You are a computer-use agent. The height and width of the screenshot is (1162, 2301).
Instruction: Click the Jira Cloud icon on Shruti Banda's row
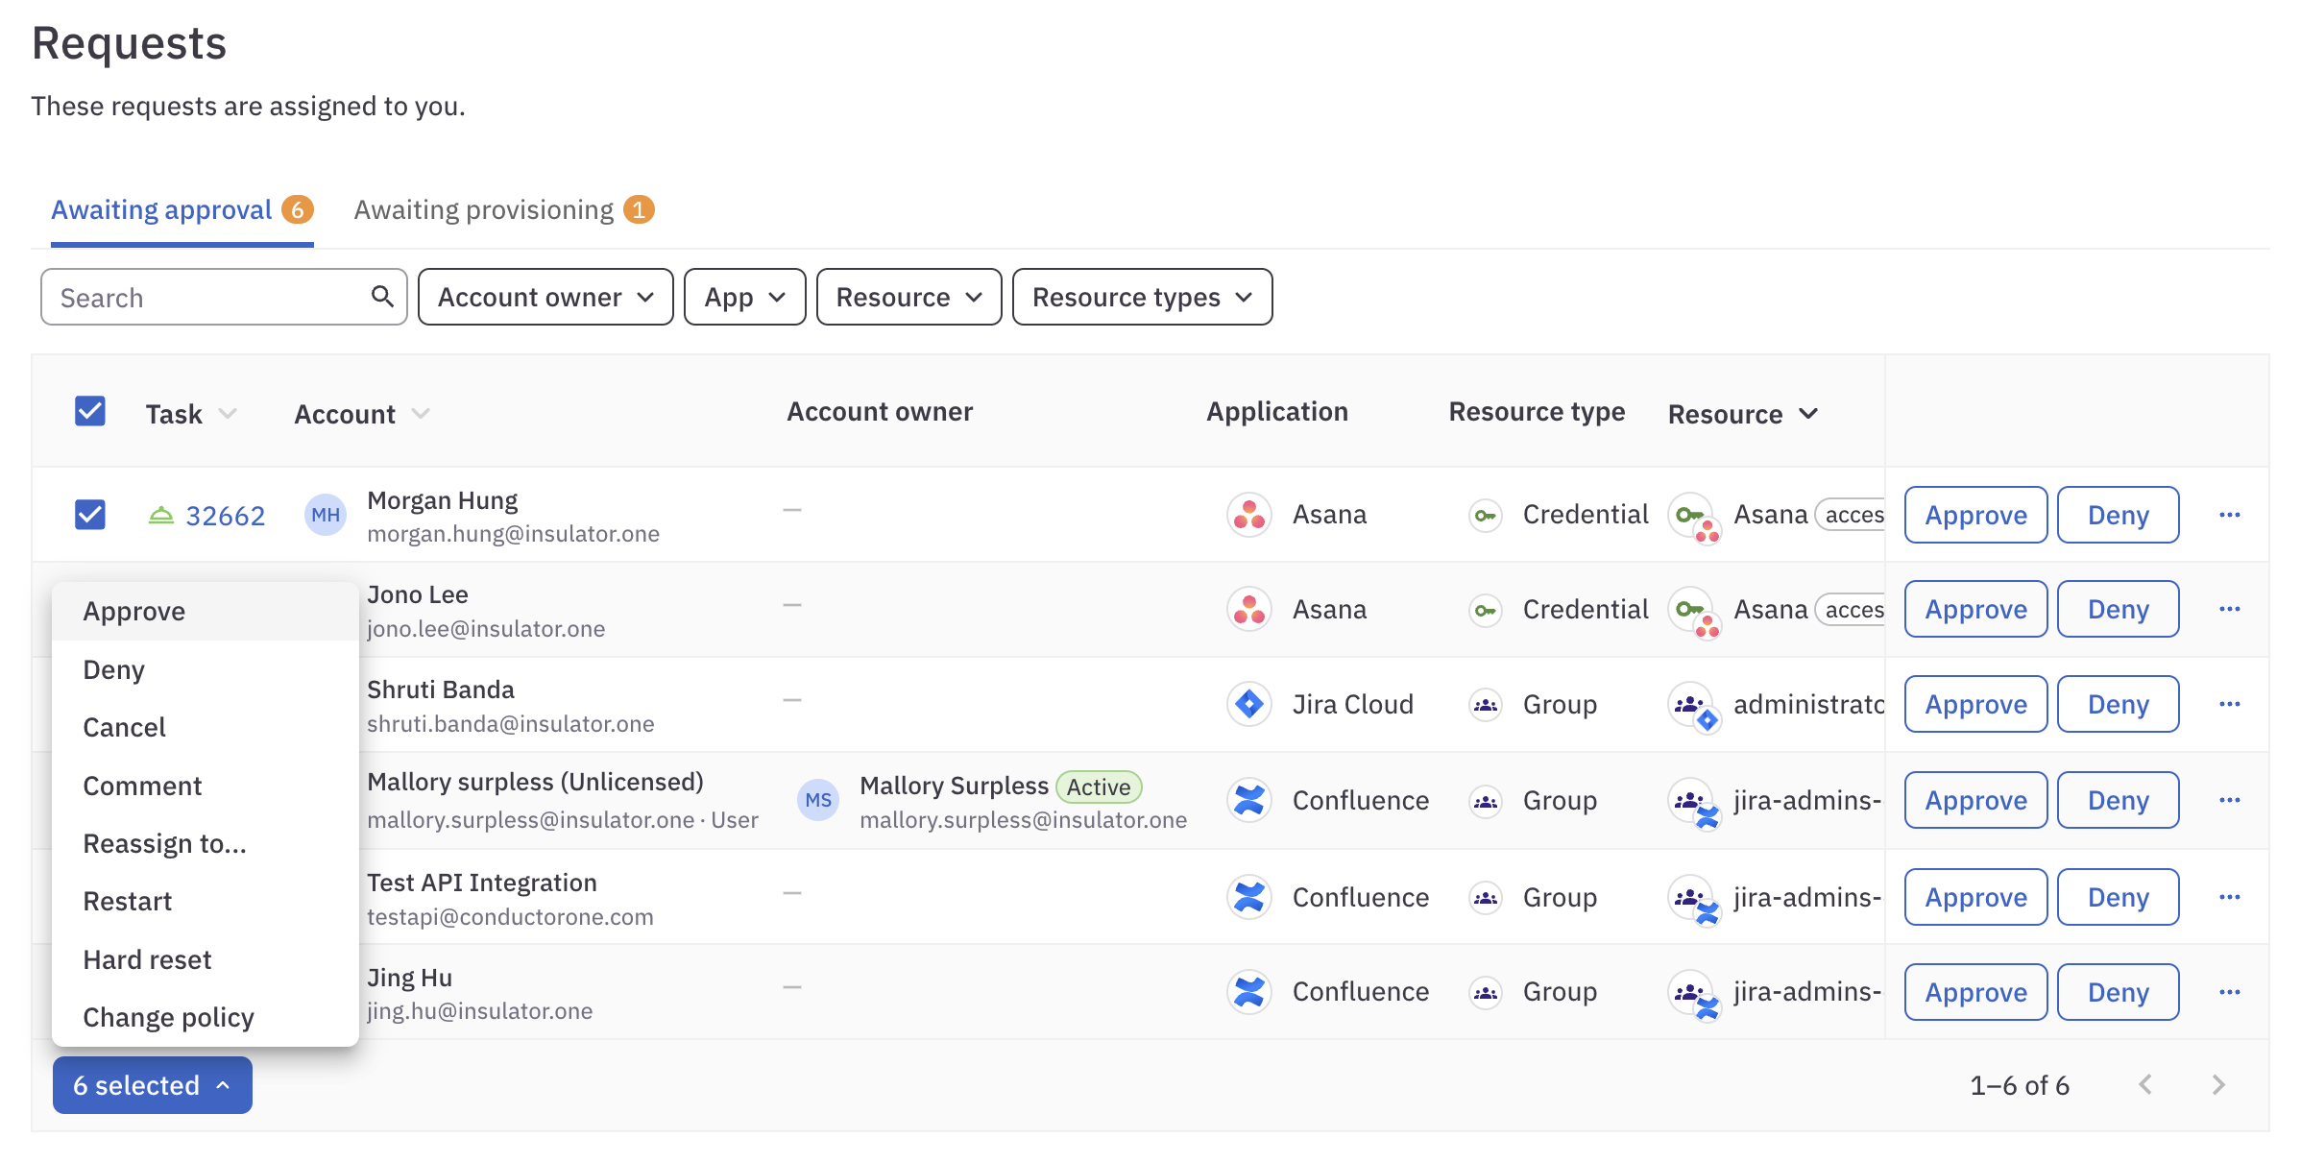click(1248, 704)
